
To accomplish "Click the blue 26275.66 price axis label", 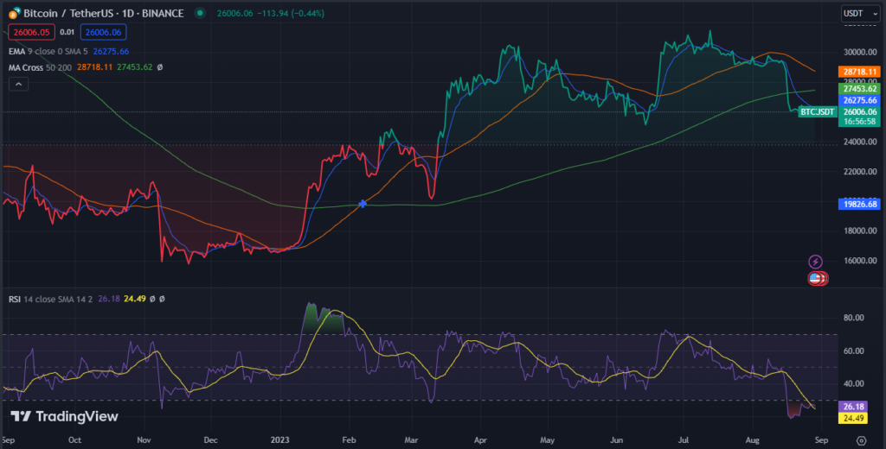I will (x=859, y=100).
